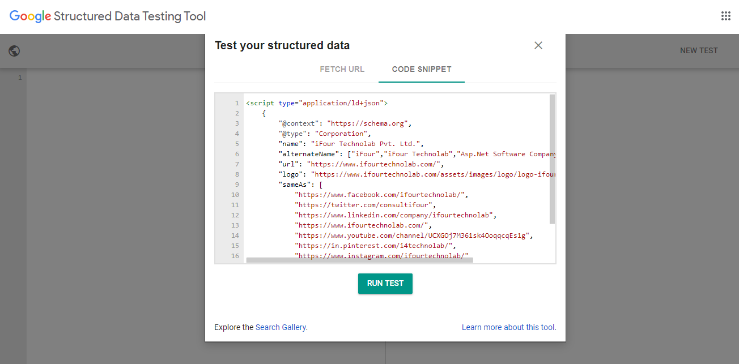Click the facebook.com/ifourtechnolab URL line
Viewport: 739px width, 364px height.
[x=381, y=195]
